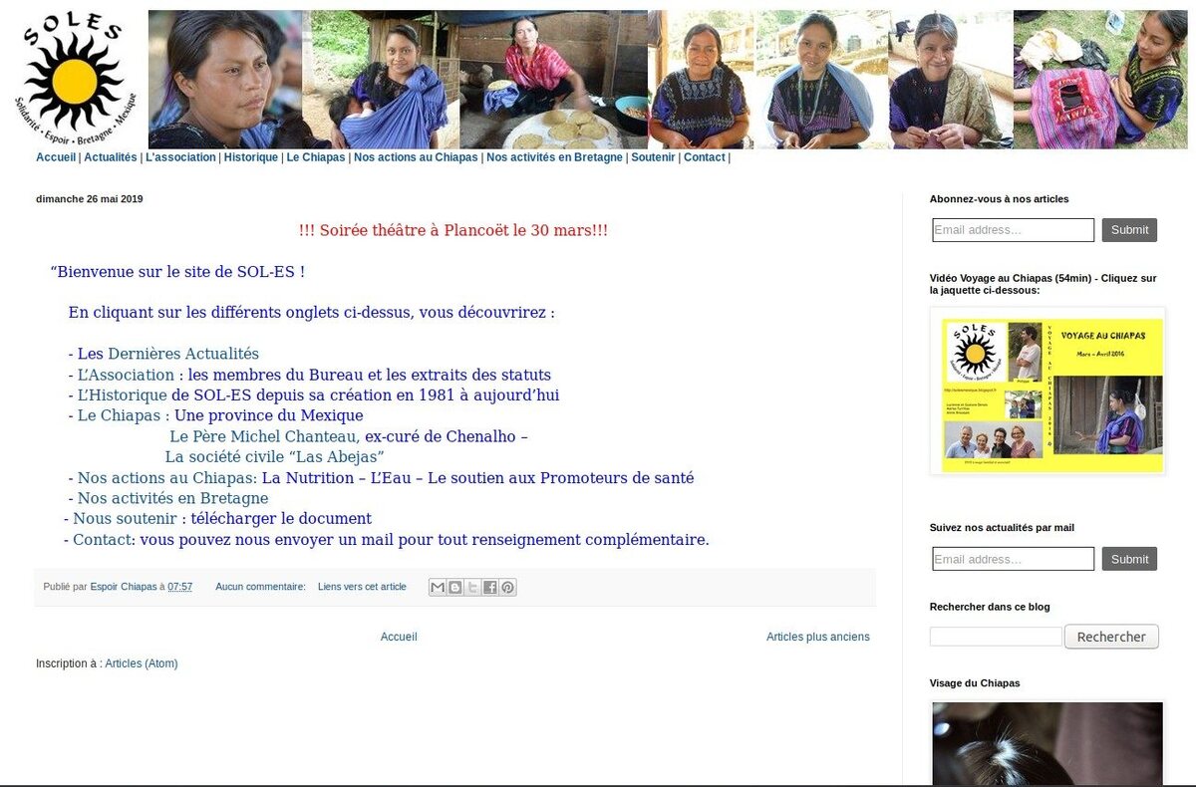Click Submit under Suivez nos actualités par mail
This screenshot has width=1196, height=787.
[x=1129, y=559]
